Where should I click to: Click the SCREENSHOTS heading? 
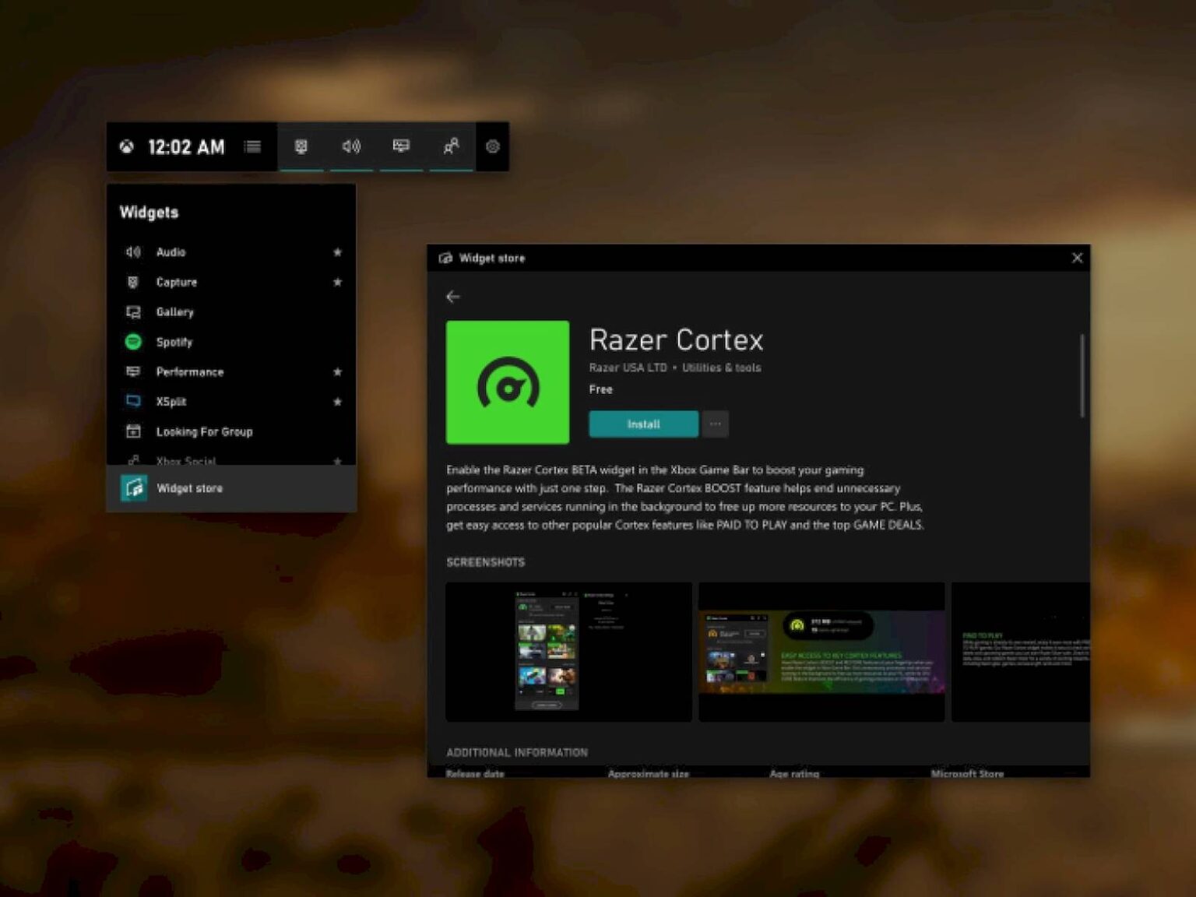click(x=485, y=562)
